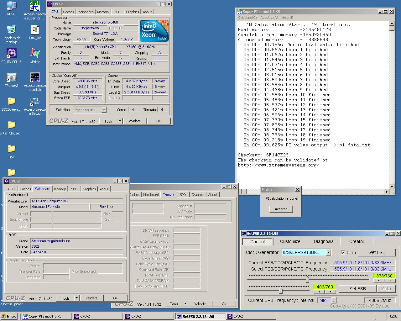Open Tools dropdown arrow in top CPU-Z
Image resolution: width=401 pixels, height=321 pixels.
120,121
